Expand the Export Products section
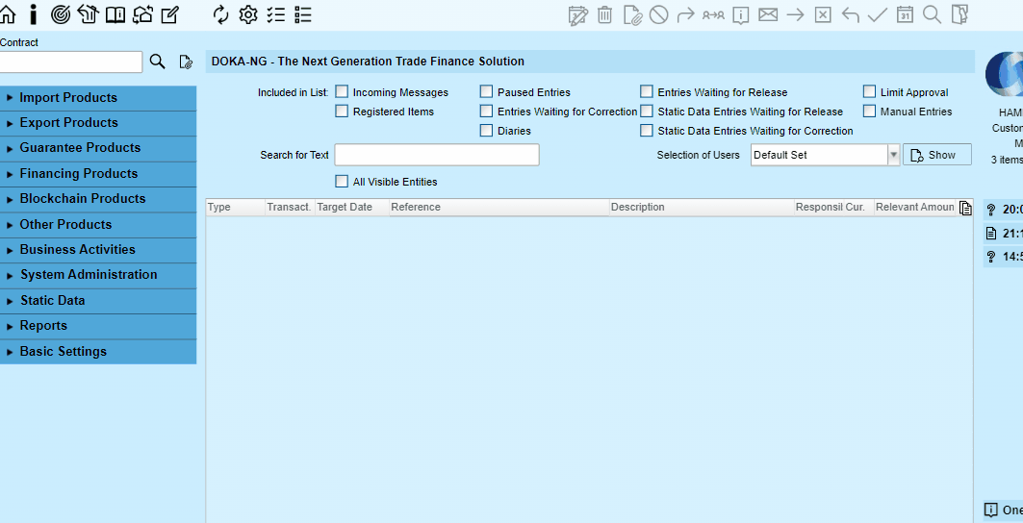The width and height of the screenshot is (1023, 523). click(98, 123)
